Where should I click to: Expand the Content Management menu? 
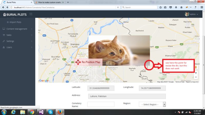pos(18,29)
